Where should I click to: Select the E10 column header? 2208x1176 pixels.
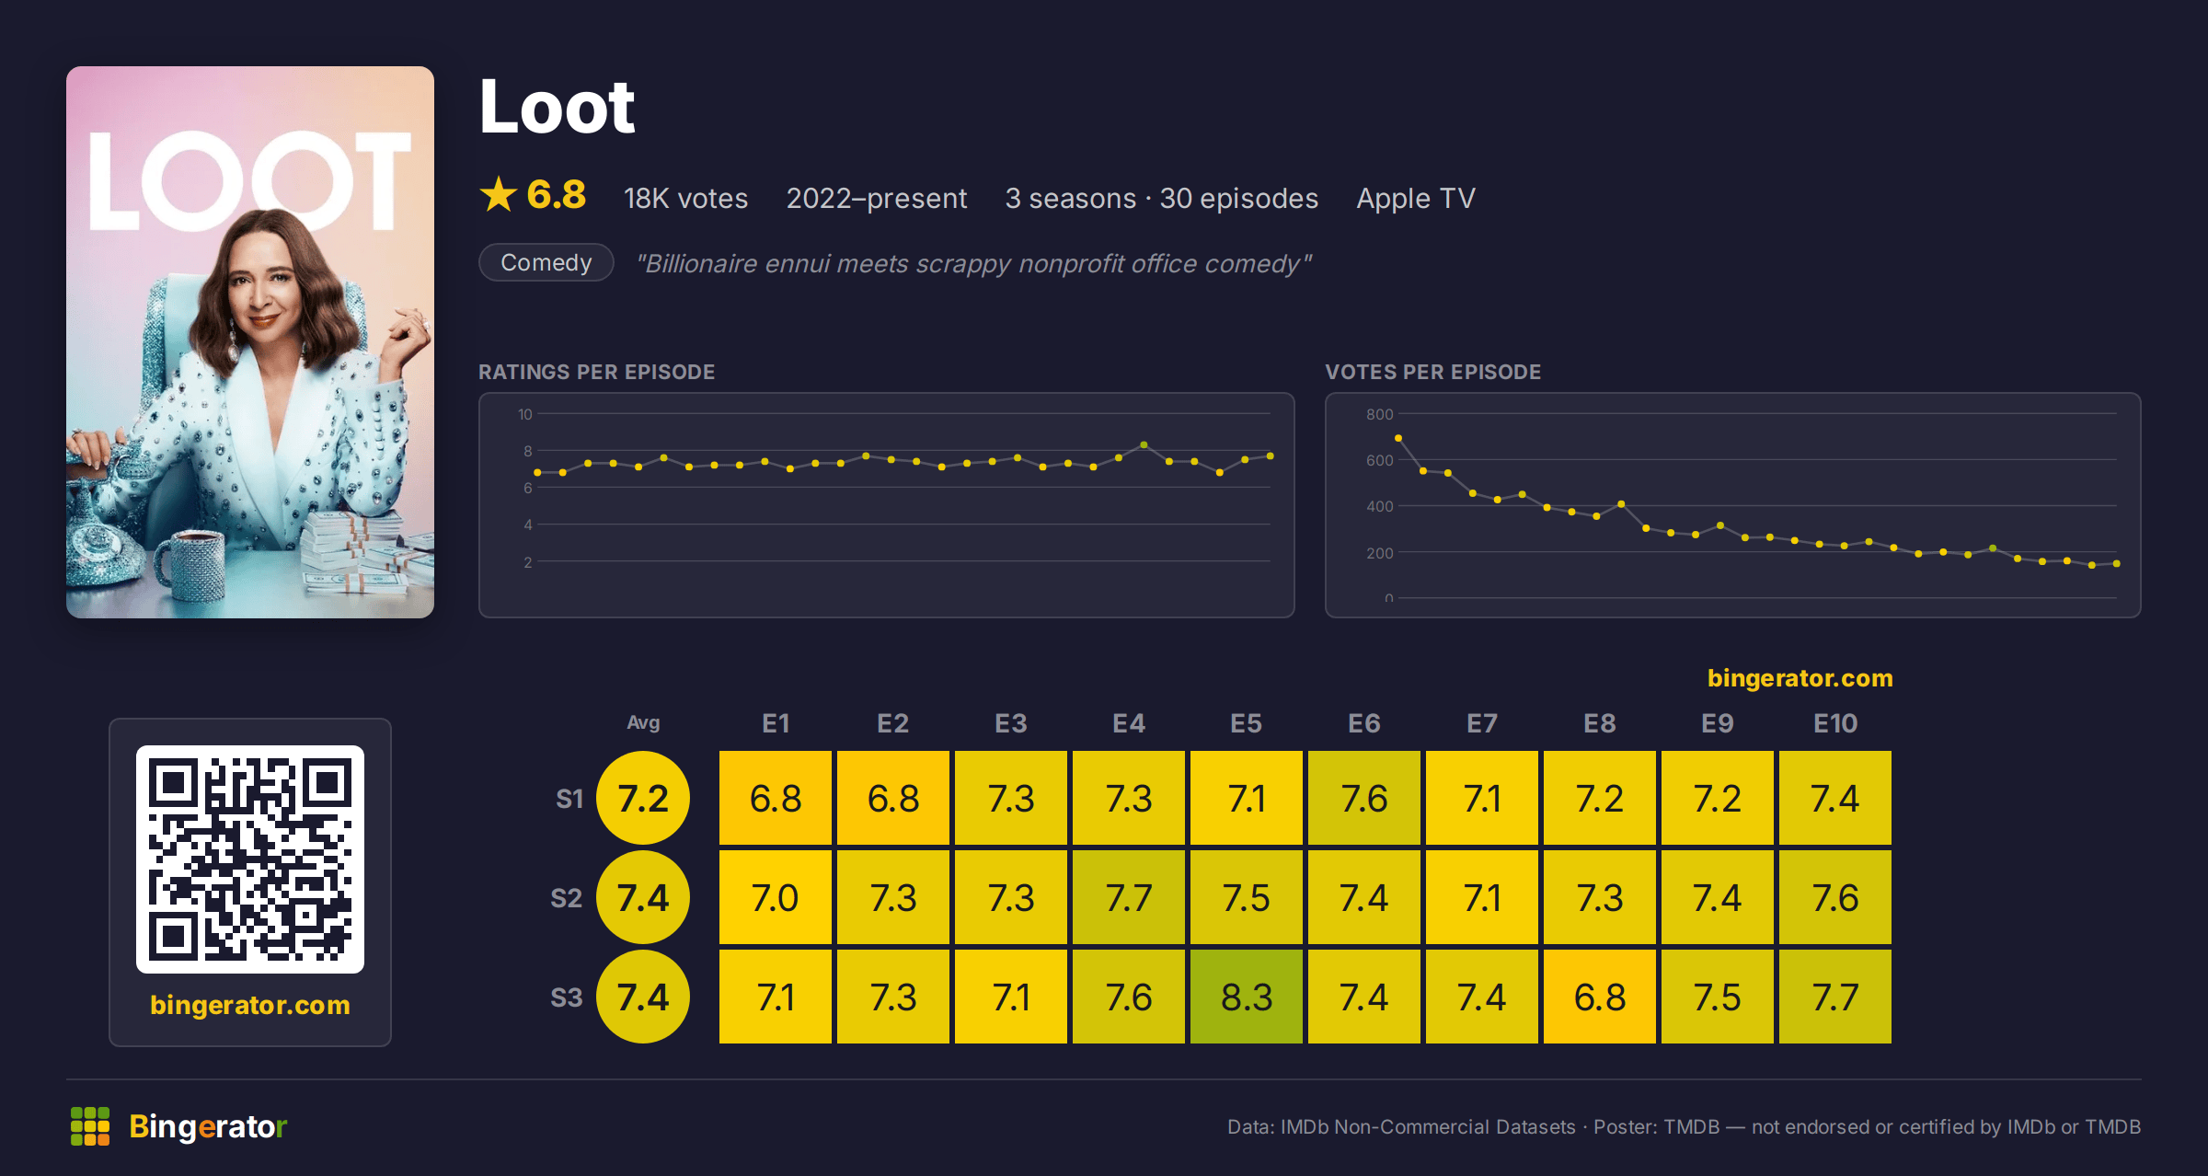click(1835, 723)
